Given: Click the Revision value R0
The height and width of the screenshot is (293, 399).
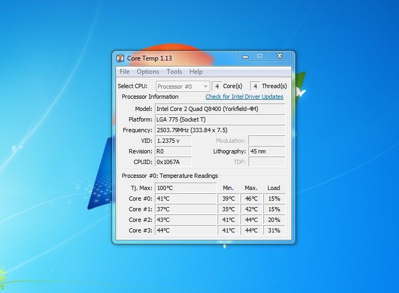Looking at the screenshot, I should coord(173,152).
